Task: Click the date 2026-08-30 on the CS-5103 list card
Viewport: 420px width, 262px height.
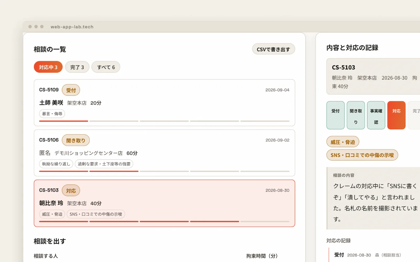Action: click(277, 190)
